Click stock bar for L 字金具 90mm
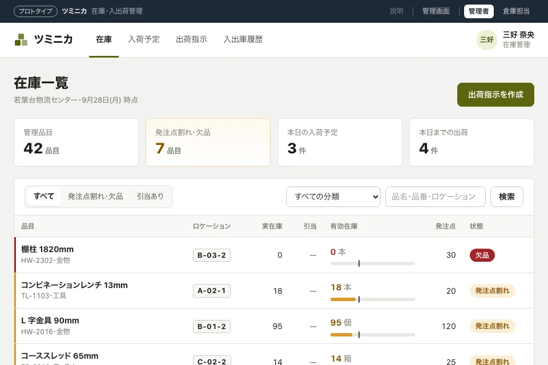The height and width of the screenshot is (365, 548). pyautogui.click(x=373, y=335)
